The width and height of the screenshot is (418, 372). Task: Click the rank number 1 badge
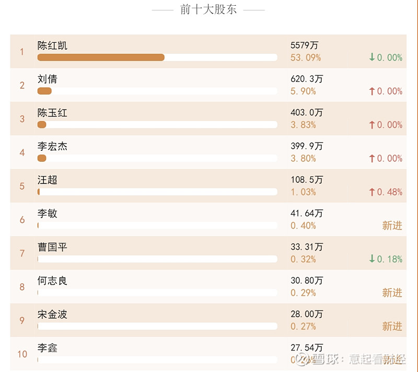pos(22,52)
